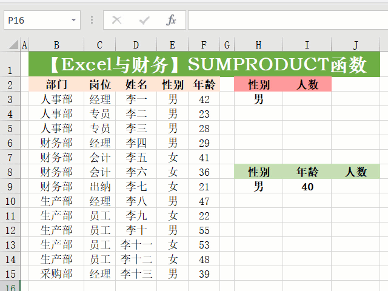
Task: Open the Name Box dropdown arrow
Action: (73, 20)
